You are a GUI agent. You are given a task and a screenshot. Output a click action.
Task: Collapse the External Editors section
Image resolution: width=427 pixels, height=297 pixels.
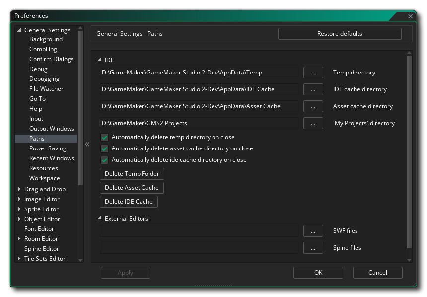tap(100, 218)
